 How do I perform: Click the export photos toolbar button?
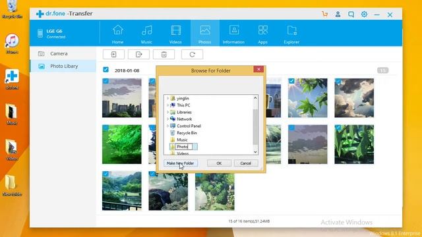point(138,54)
